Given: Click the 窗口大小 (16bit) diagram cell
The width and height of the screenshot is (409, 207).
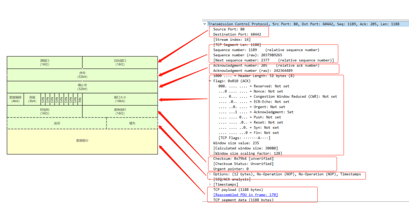Looking at the screenshot, I should (120, 99).
